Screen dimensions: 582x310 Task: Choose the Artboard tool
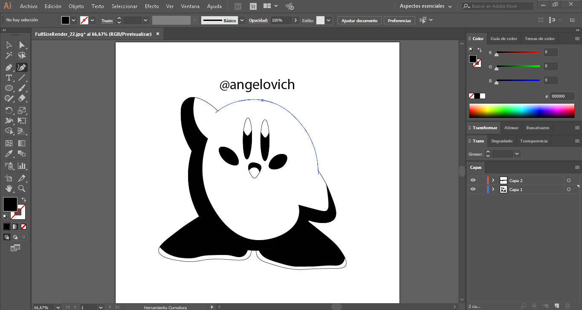point(9,178)
